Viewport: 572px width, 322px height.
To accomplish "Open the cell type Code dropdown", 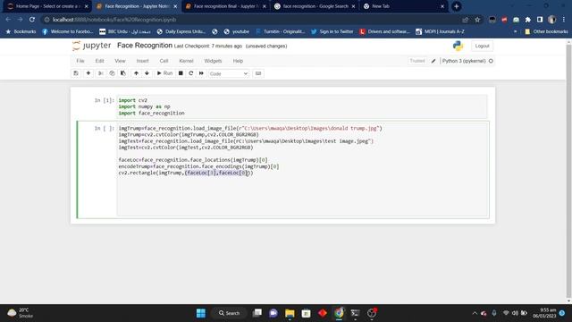I will click(229, 73).
